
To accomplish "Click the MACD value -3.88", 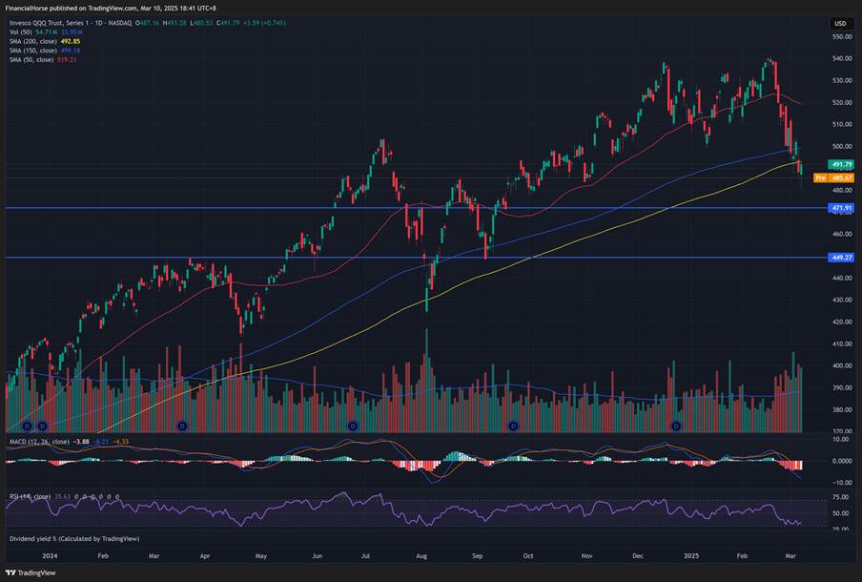I will click(81, 441).
